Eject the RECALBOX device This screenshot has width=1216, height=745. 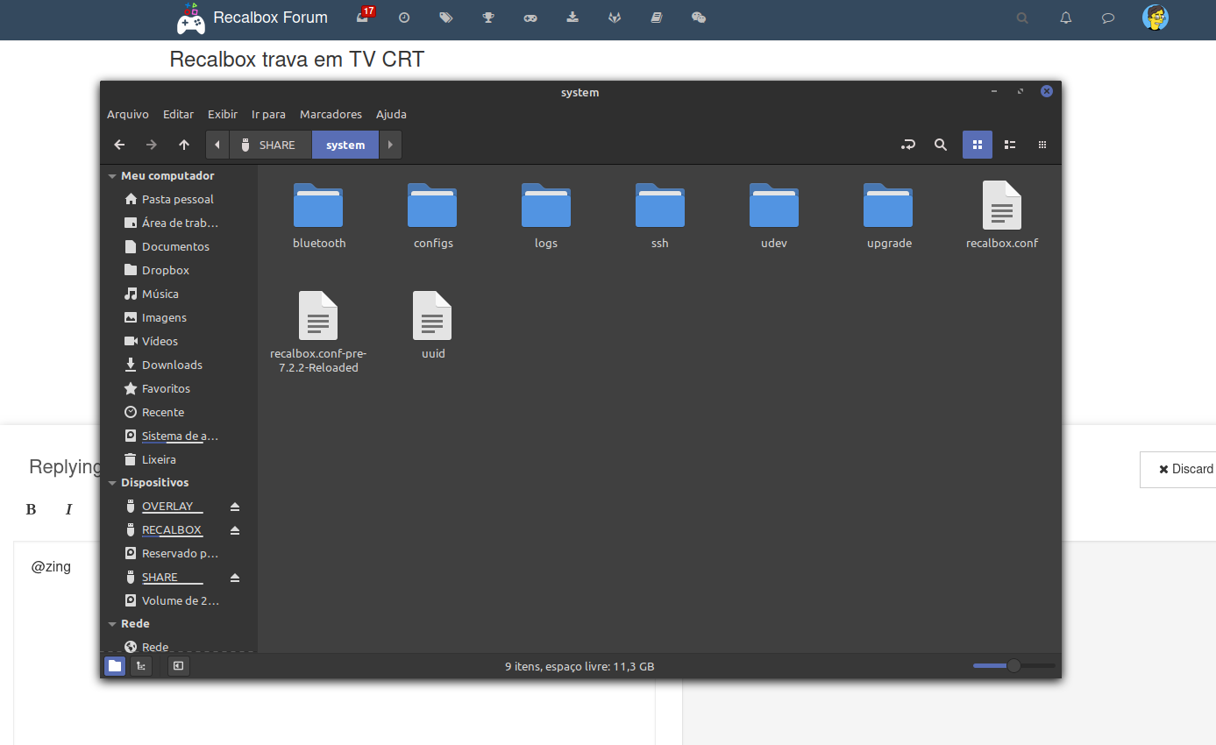pos(234,530)
